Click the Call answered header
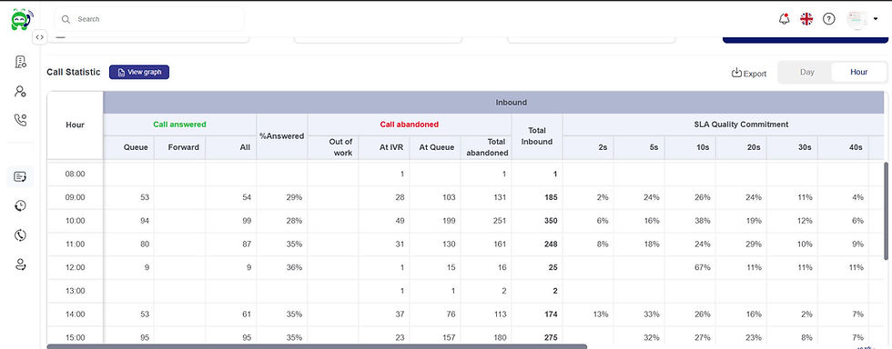Image resolution: width=892 pixels, height=349 pixels. coord(180,125)
